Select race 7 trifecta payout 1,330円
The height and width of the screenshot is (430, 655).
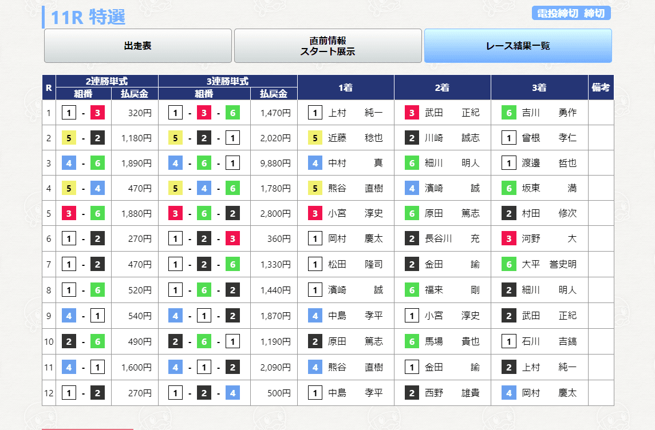click(275, 264)
